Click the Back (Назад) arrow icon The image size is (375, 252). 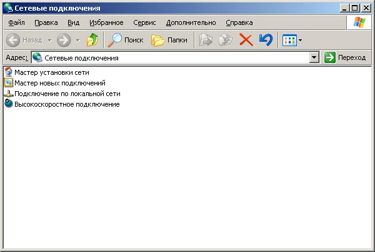pyautogui.click(x=13, y=40)
